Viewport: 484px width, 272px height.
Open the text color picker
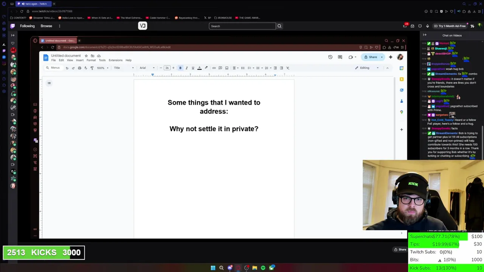tap(199, 68)
